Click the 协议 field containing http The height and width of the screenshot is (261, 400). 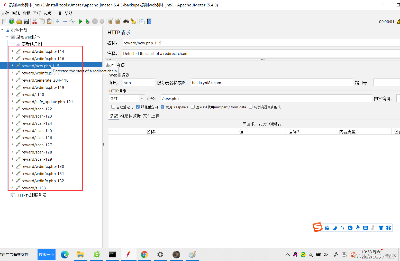click(139, 83)
